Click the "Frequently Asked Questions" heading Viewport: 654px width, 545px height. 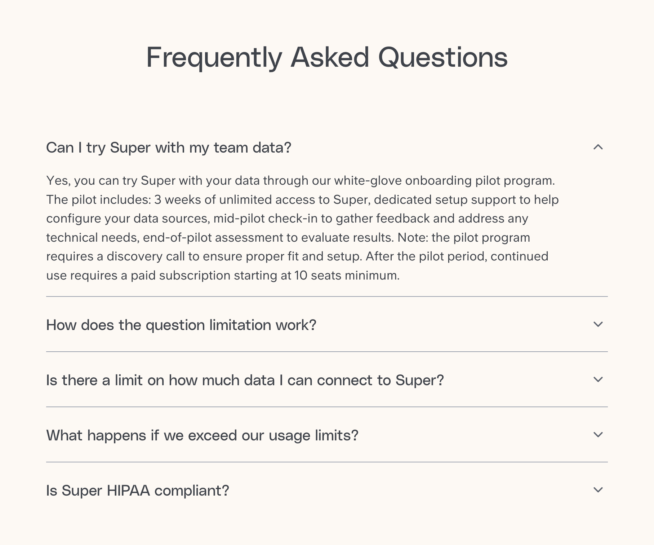pos(327,58)
